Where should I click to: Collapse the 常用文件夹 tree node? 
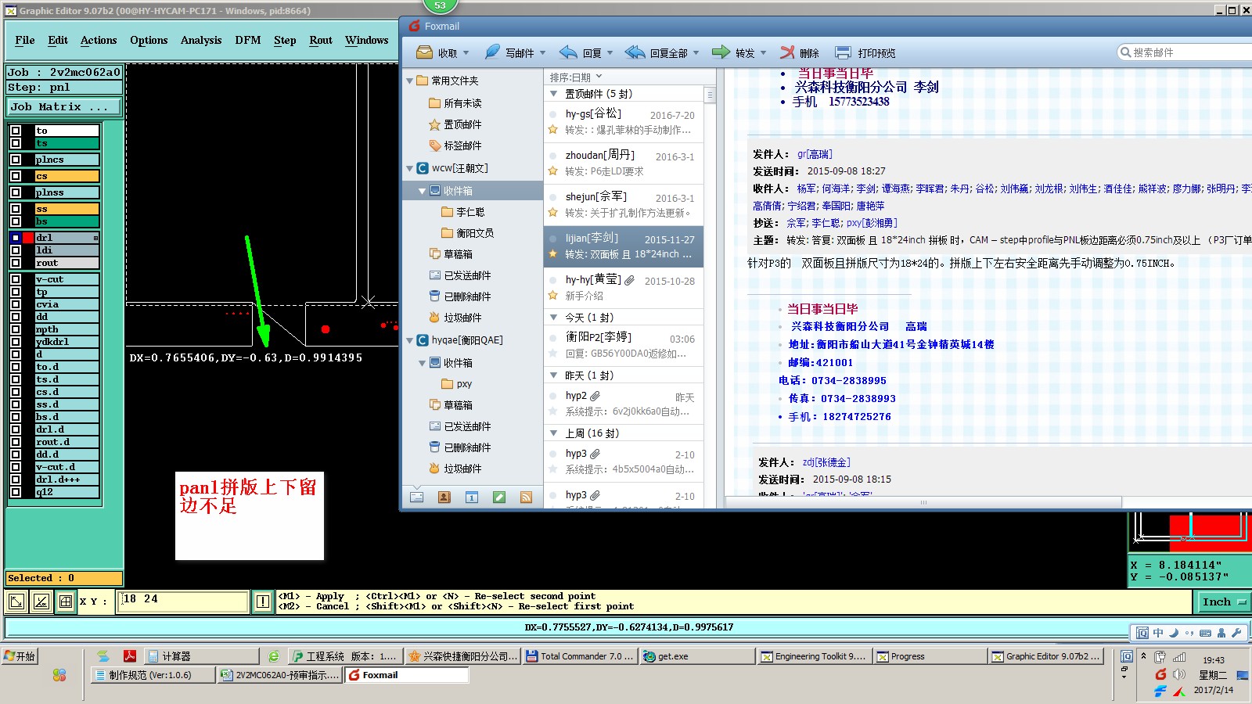[410, 81]
